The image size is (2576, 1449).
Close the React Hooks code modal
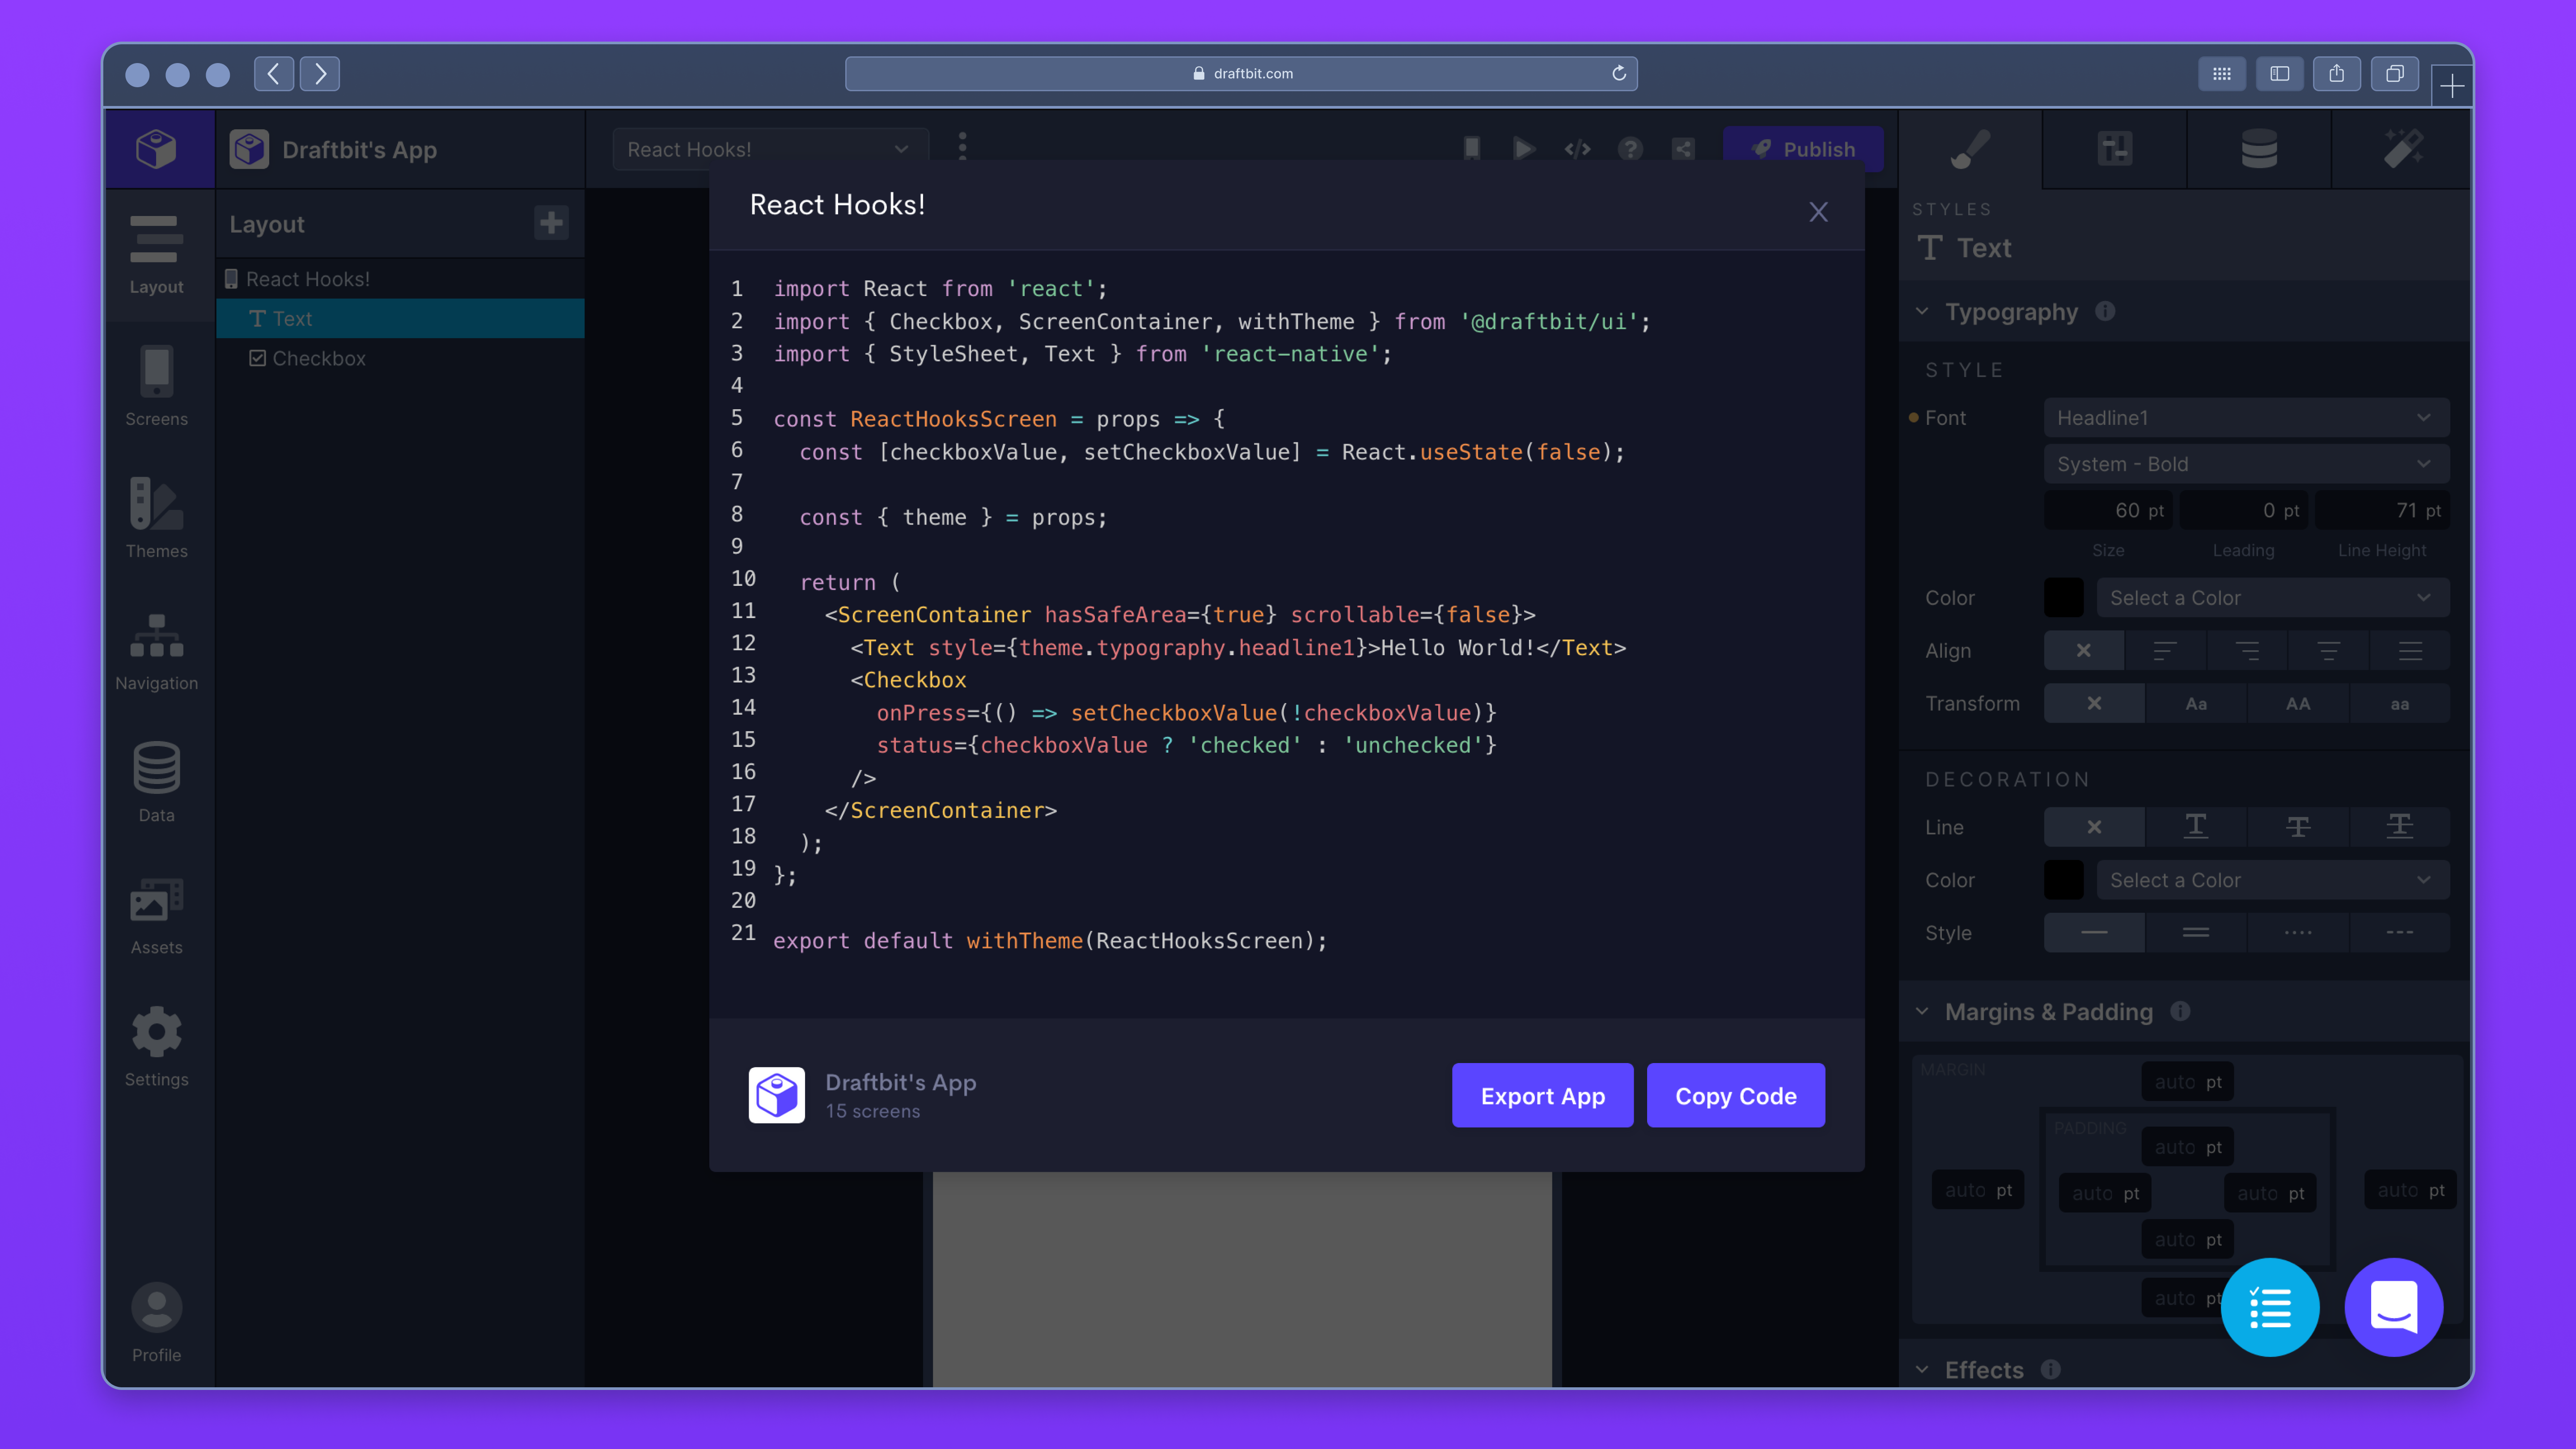coord(1818,212)
